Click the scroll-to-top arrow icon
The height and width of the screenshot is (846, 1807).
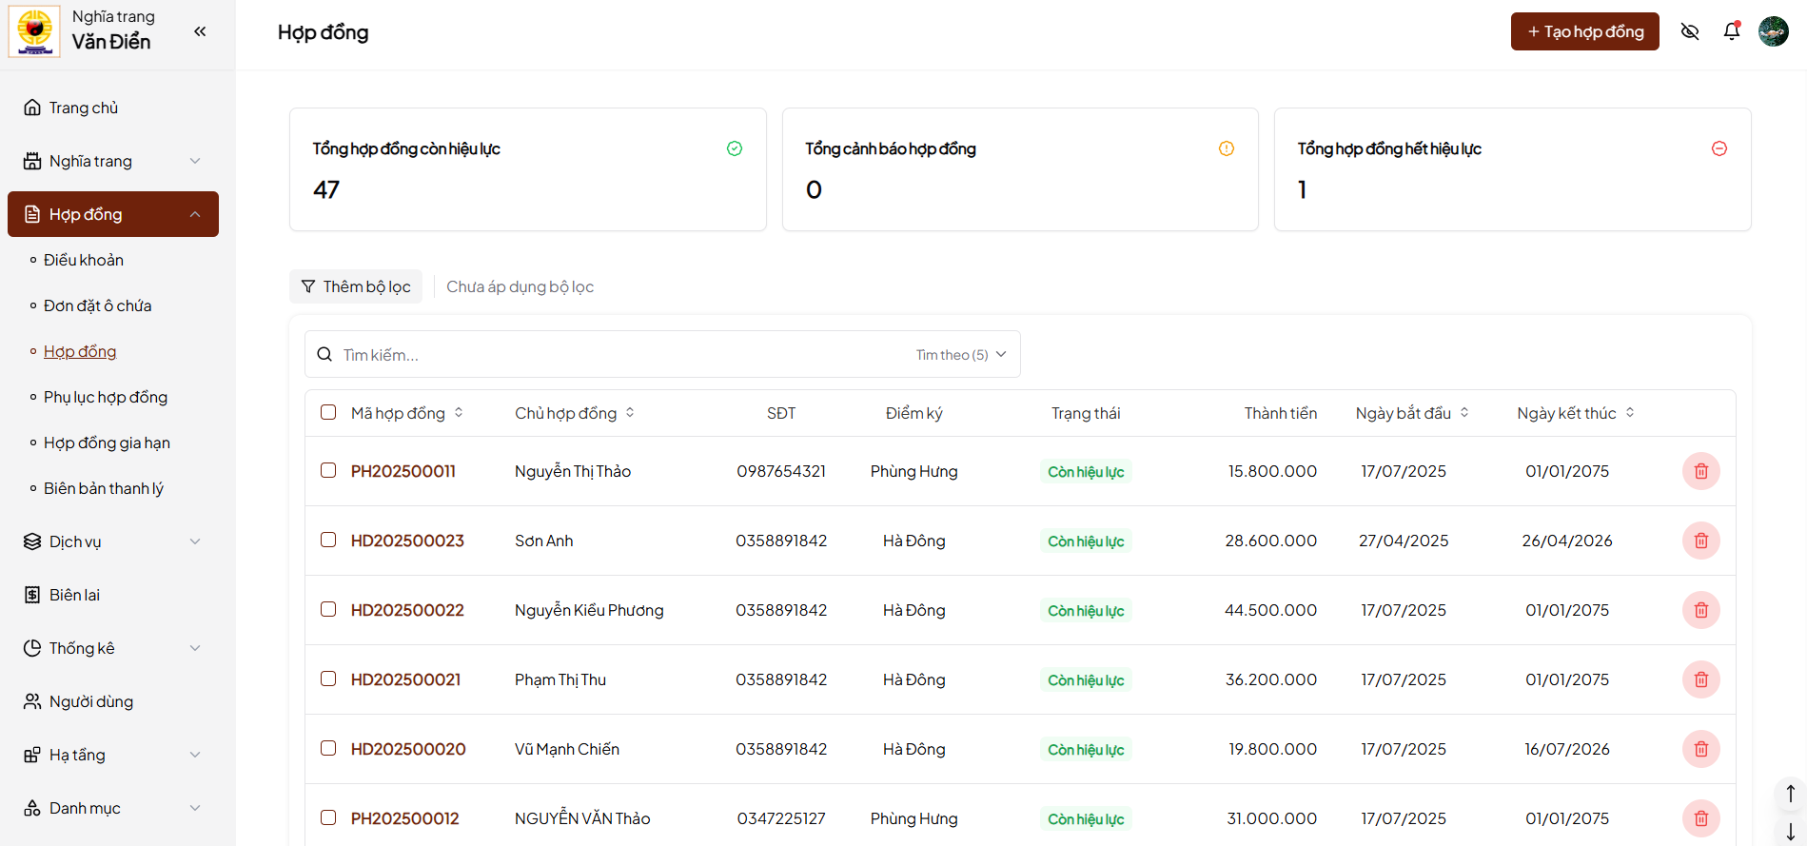[1790, 794]
